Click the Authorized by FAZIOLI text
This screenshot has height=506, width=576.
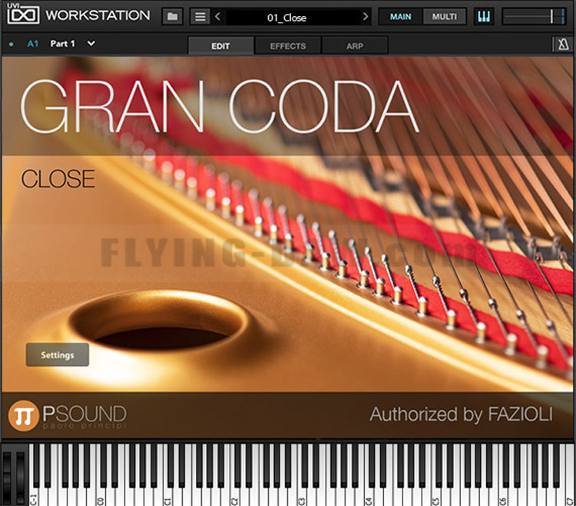(461, 414)
